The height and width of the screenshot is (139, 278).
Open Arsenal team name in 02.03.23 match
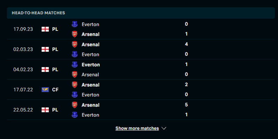90,44
